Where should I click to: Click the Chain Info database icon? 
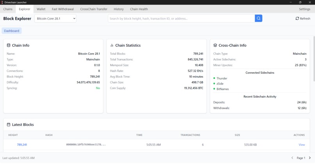coord(9,45)
